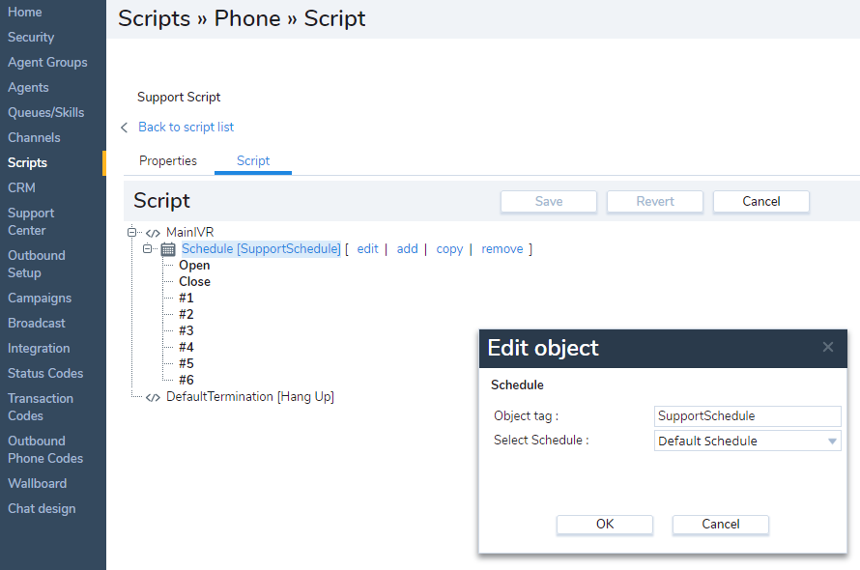Viewport: 860px width, 570px height.
Task: Navigate to Broadcast
Action: [36, 323]
